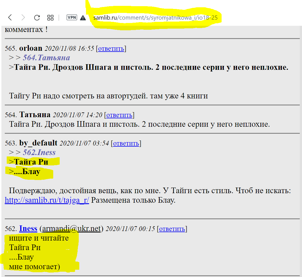The image size is (302, 277).
Task: Click the site security warning triangle
Action: tap(83, 18)
